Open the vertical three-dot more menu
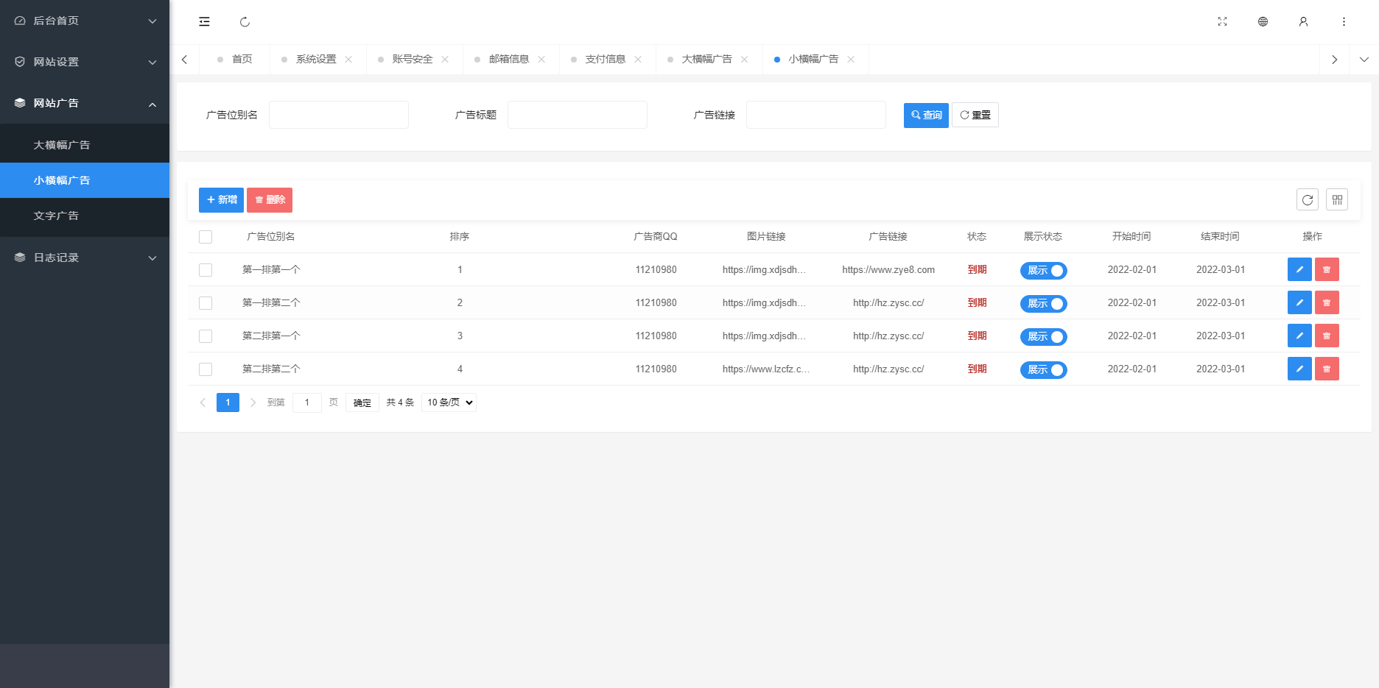This screenshot has height=688, width=1379. 1344,21
